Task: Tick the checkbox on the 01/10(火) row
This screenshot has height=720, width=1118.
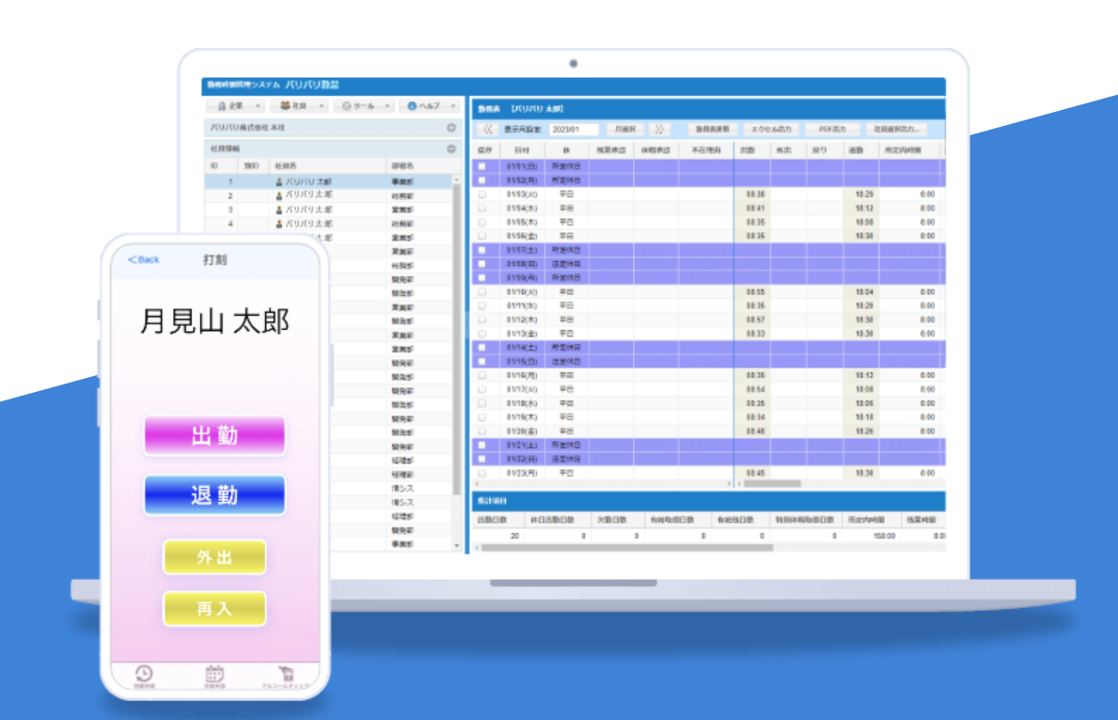Action: point(482,291)
